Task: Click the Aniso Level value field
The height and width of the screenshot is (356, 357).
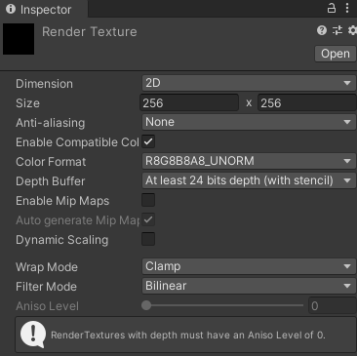Action: (x=333, y=306)
